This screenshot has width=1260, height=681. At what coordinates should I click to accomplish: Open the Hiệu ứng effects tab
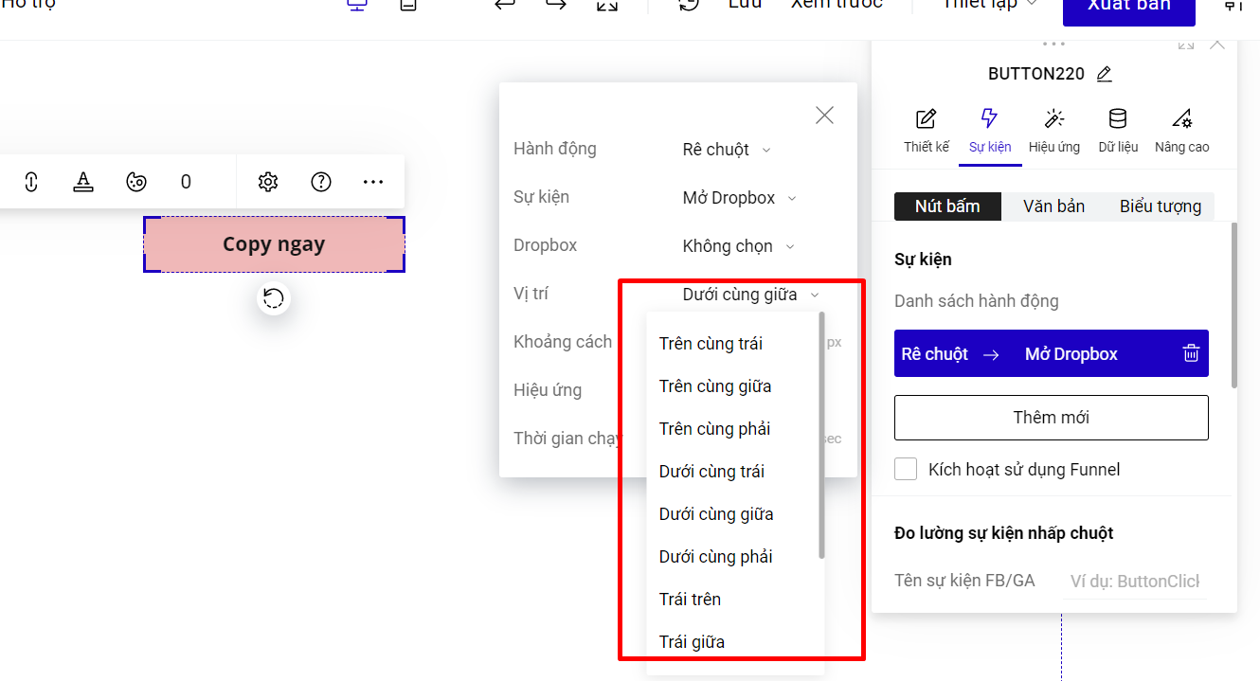tap(1054, 130)
